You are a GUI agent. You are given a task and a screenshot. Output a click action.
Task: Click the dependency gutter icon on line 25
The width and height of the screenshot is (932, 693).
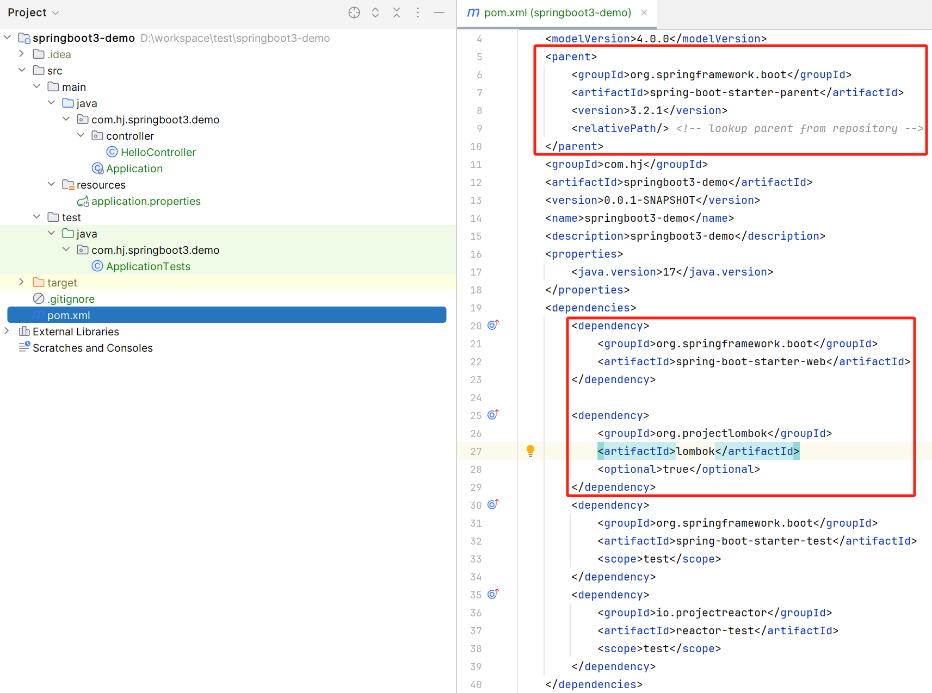click(x=493, y=415)
